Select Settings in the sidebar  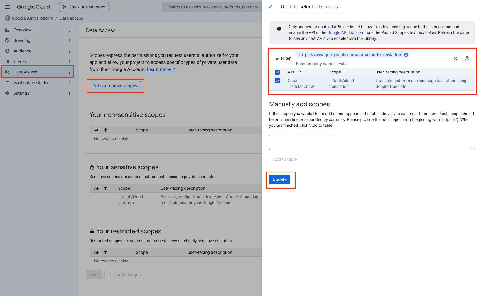click(21, 93)
